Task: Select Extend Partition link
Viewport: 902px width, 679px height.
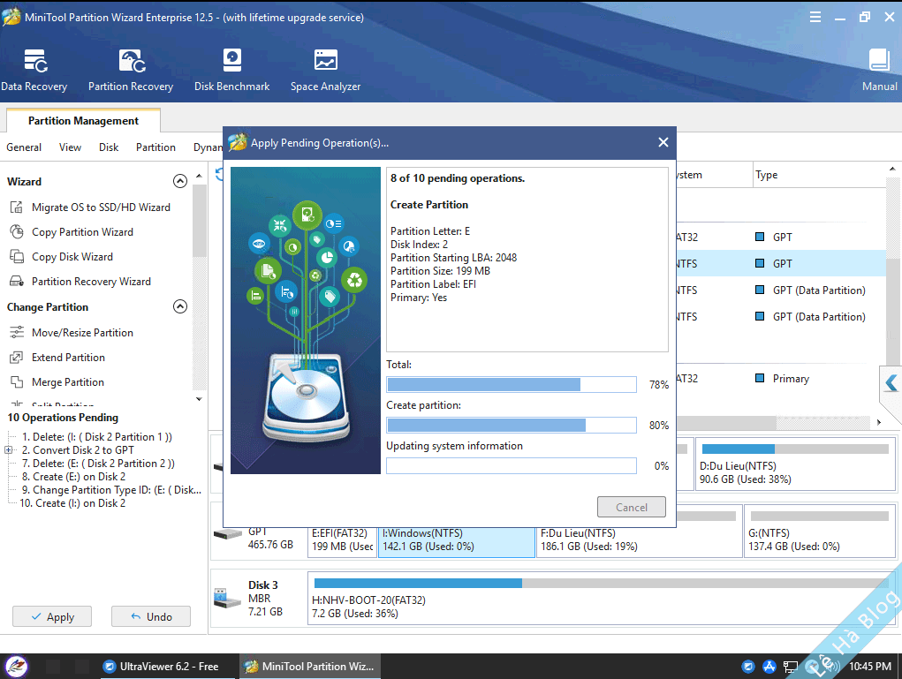Action: 68,357
